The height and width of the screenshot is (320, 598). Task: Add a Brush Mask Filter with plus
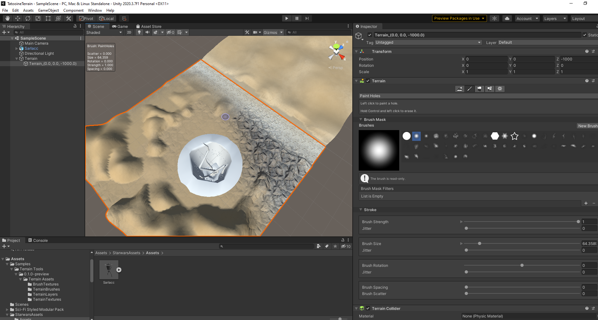(586, 203)
